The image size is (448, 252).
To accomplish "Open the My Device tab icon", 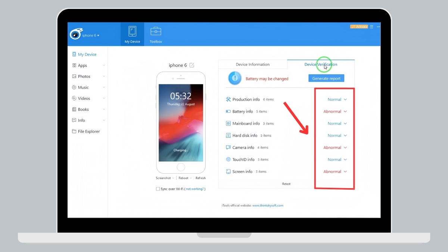I will 132,31.
